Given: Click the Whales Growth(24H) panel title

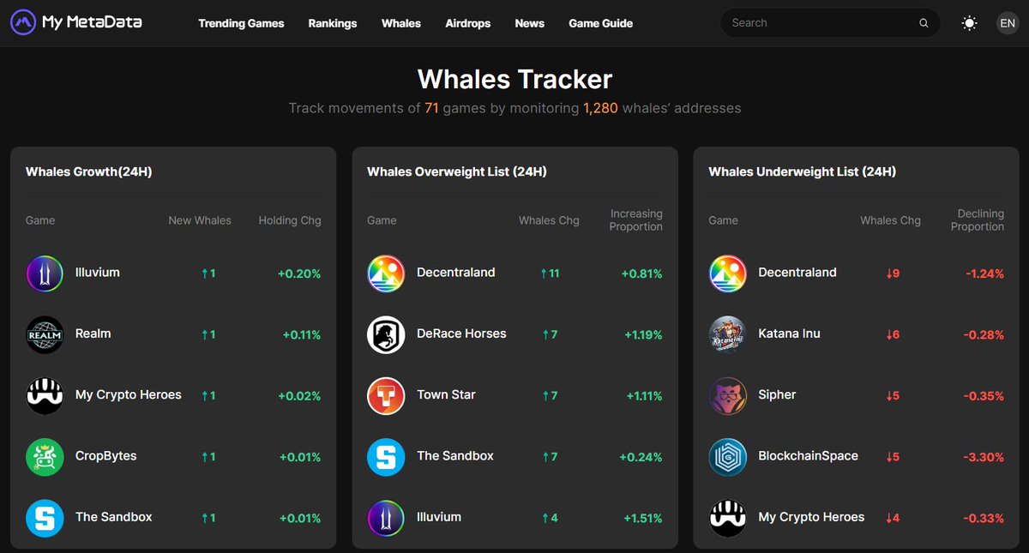Looking at the screenshot, I should point(89,171).
